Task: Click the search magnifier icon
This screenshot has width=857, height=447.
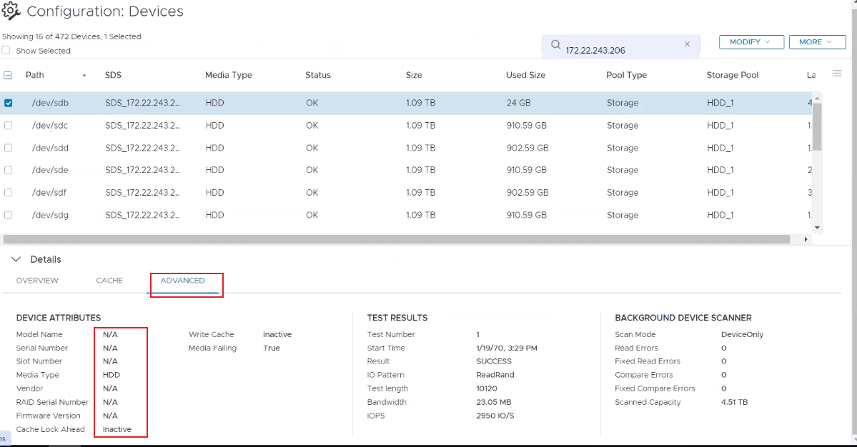Action: pyautogui.click(x=555, y=44)
